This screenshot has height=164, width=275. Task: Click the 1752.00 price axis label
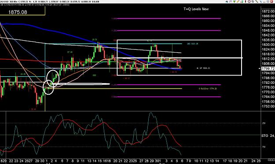click(x=268, y=106)
